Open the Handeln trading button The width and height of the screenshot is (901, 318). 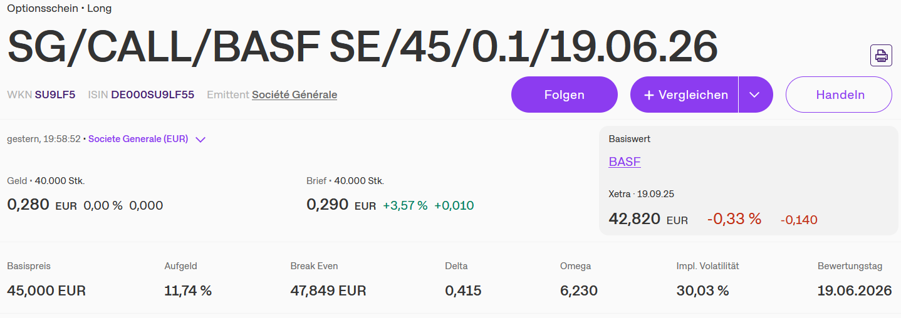839,95
